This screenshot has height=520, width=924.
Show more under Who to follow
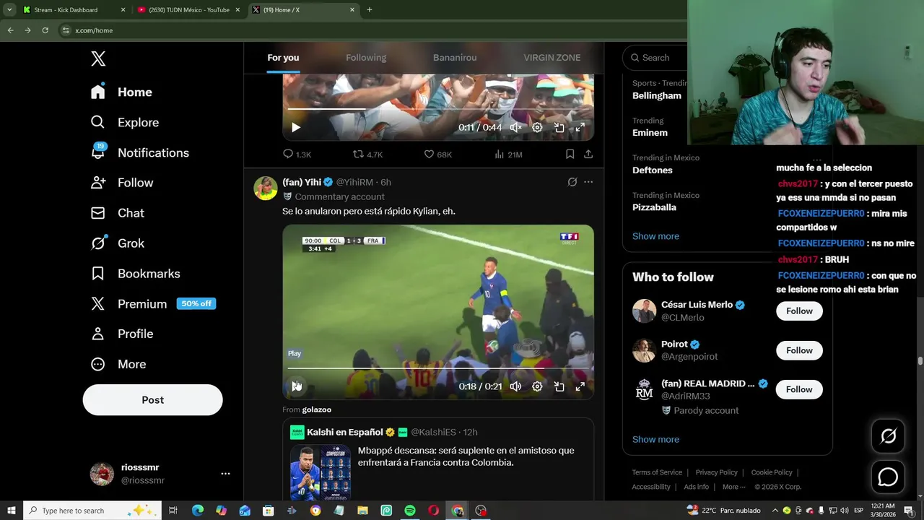click(655, 439)
